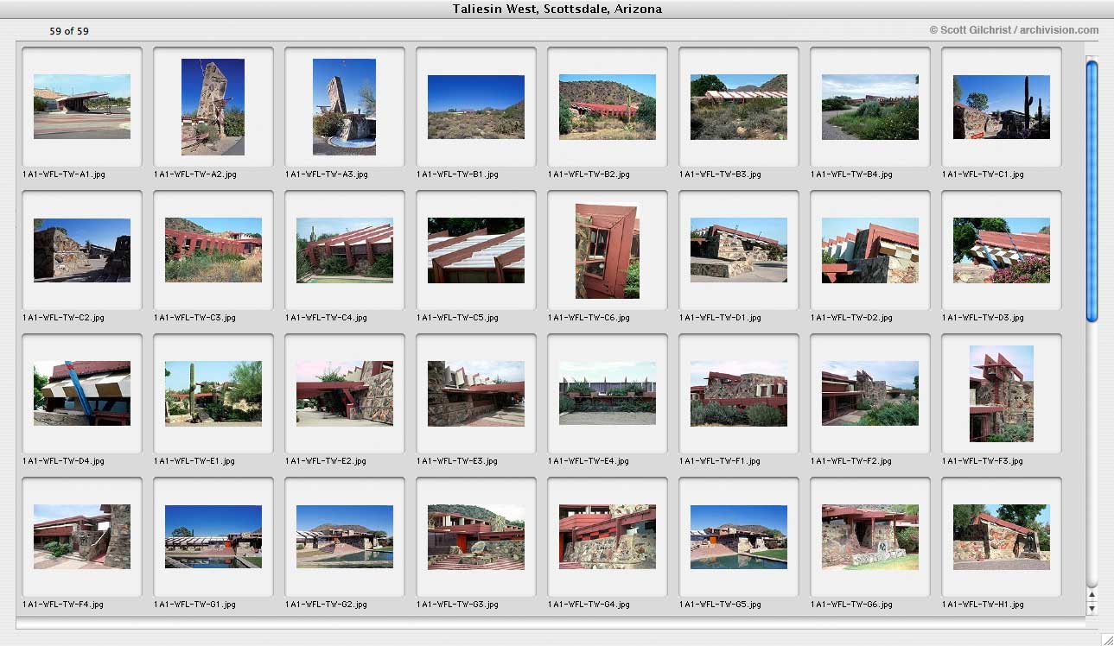The width and height of the screenshot is (1114, 646).
Task: Click the blue vertical scrollbar thumb
Action: coord(1092,190)
